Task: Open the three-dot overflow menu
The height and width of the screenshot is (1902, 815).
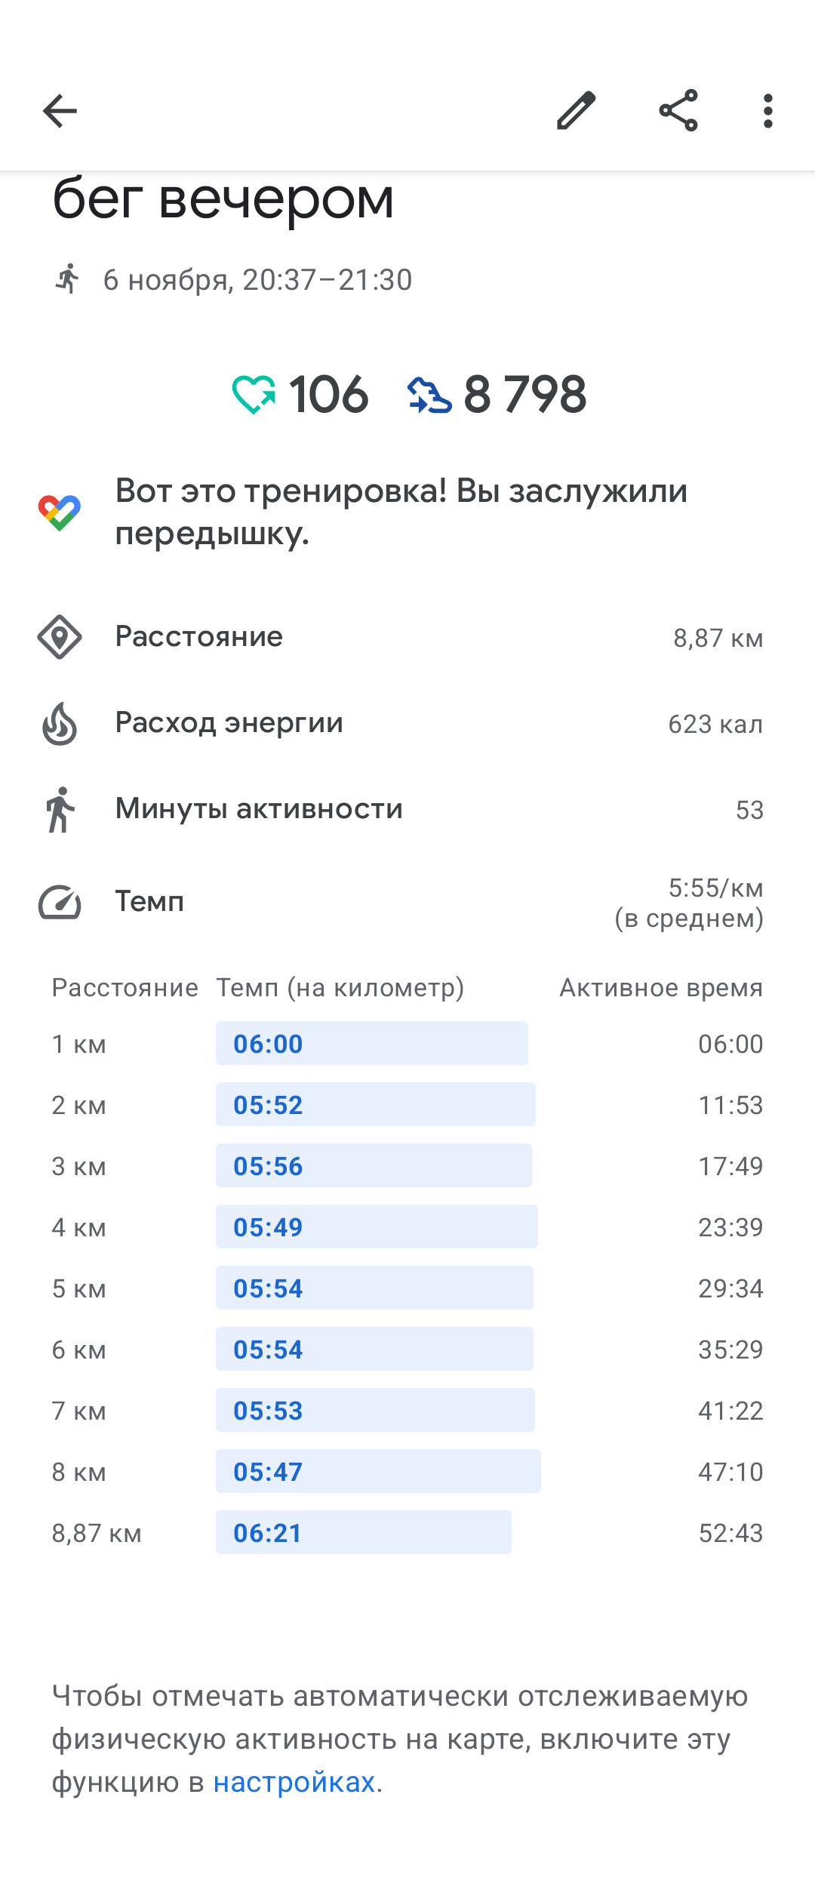Action: tap(768, 111)
